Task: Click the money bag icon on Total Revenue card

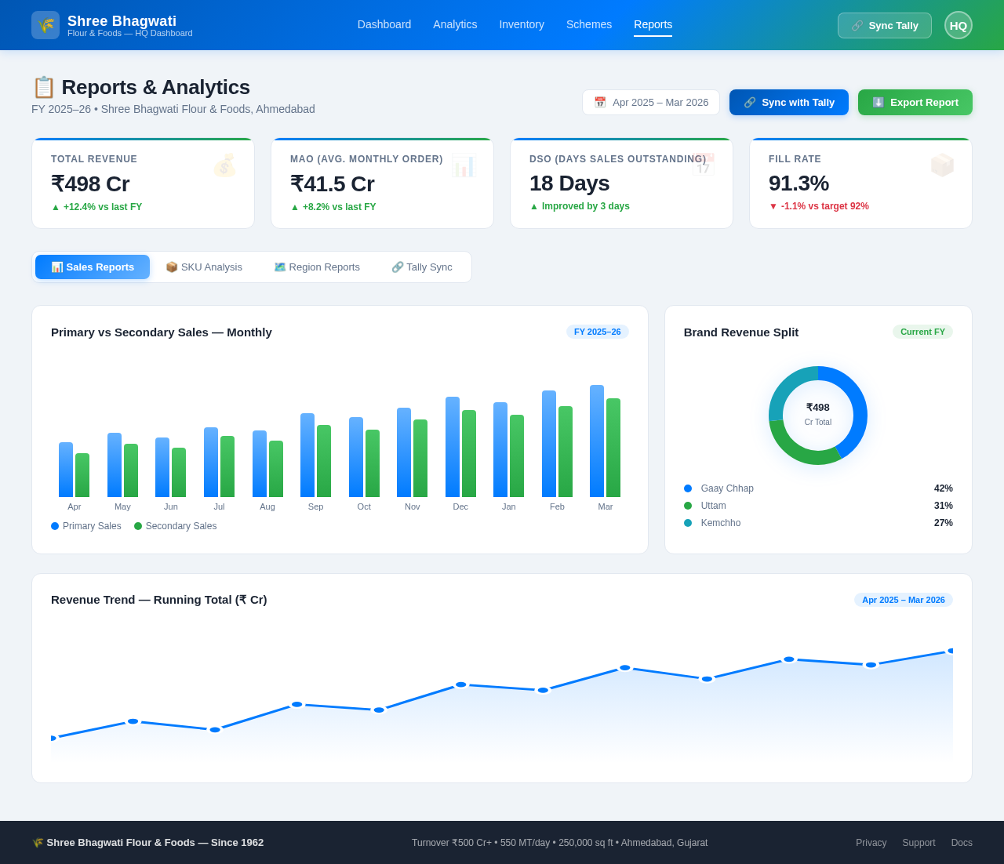Action: point(224,165)
